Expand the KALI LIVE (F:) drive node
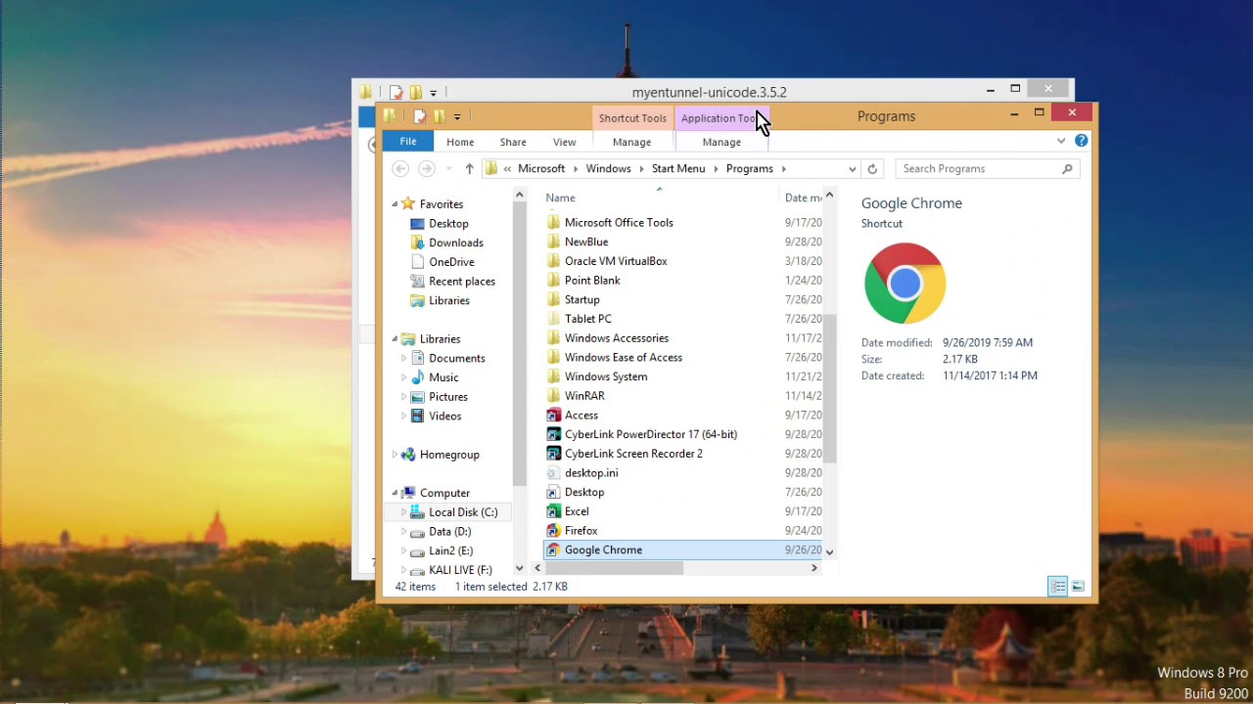 click(403, 570)
